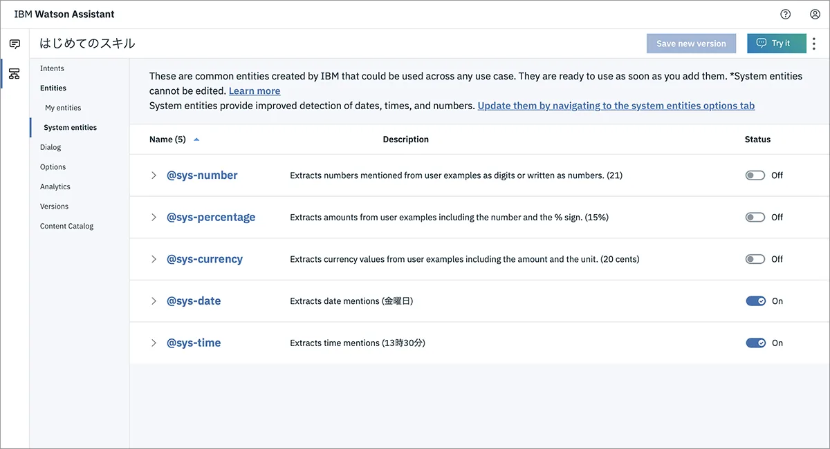This screenshot has width=830, height=449.
Task: Follow the system entities options tab link
Action: [x=616, y=106]
